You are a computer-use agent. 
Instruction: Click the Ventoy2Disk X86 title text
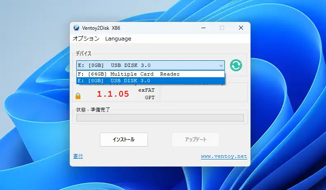pyautogui.click(x=102, y=28)
